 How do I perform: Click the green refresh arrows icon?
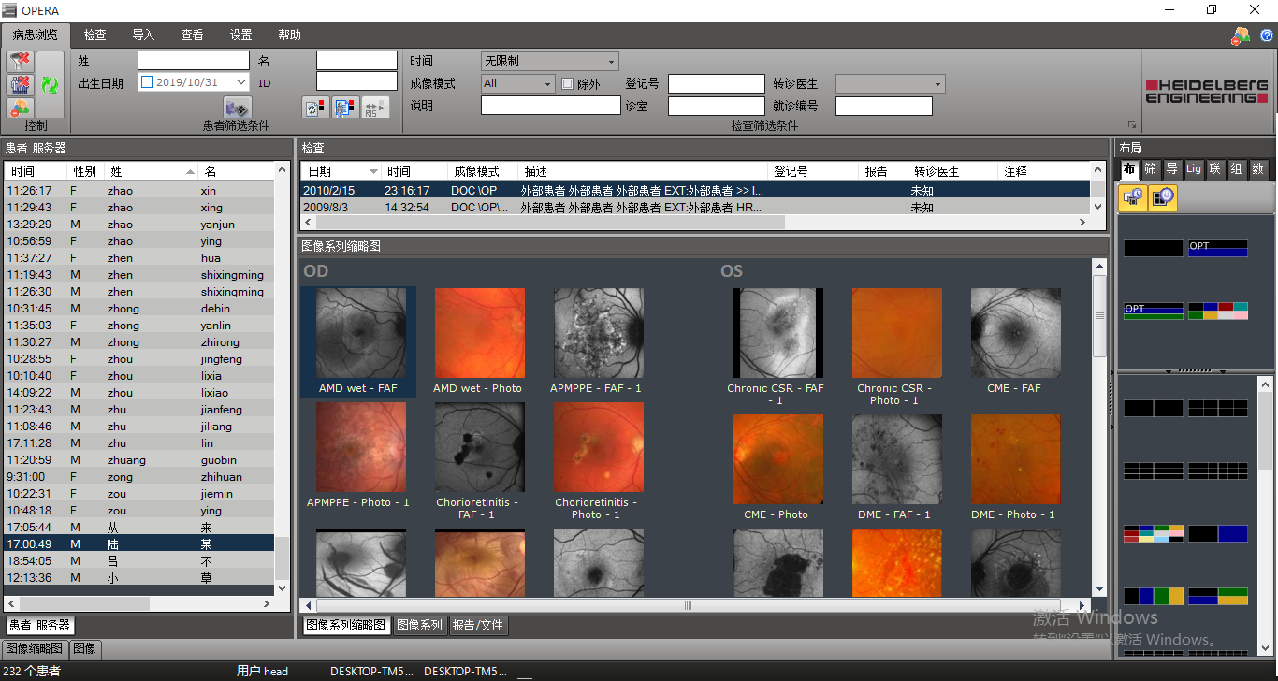(50, 85)
